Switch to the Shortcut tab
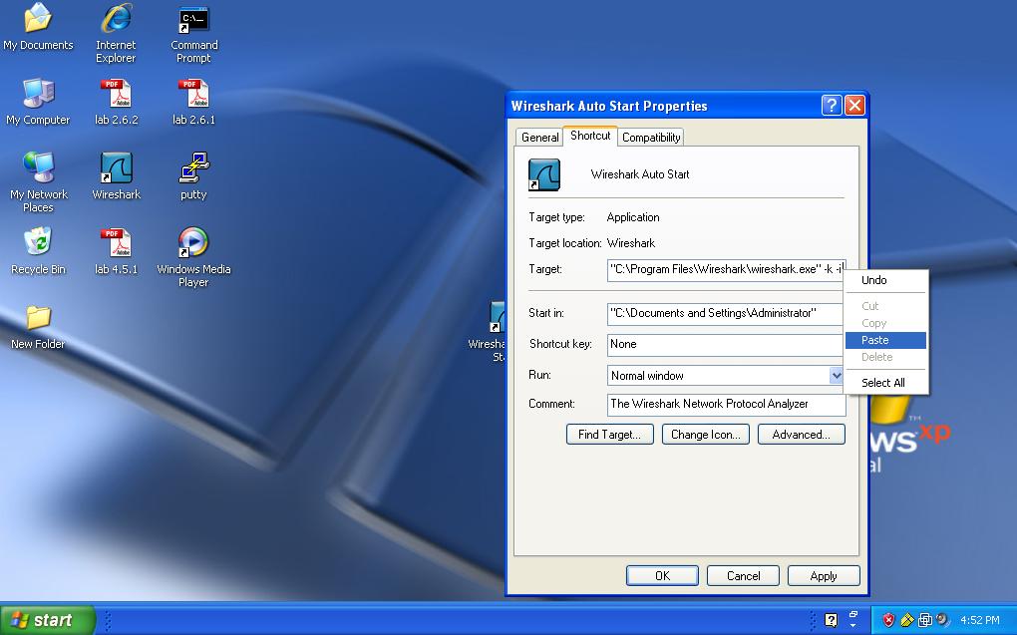This screenshot has height=635, width=1017. (590, 136)
